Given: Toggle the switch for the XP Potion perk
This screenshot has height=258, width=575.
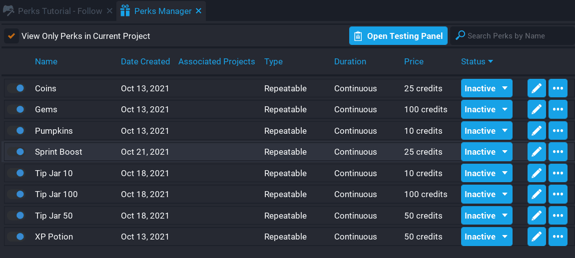Looking at the screenshot, I should click(x=16, y=237).
